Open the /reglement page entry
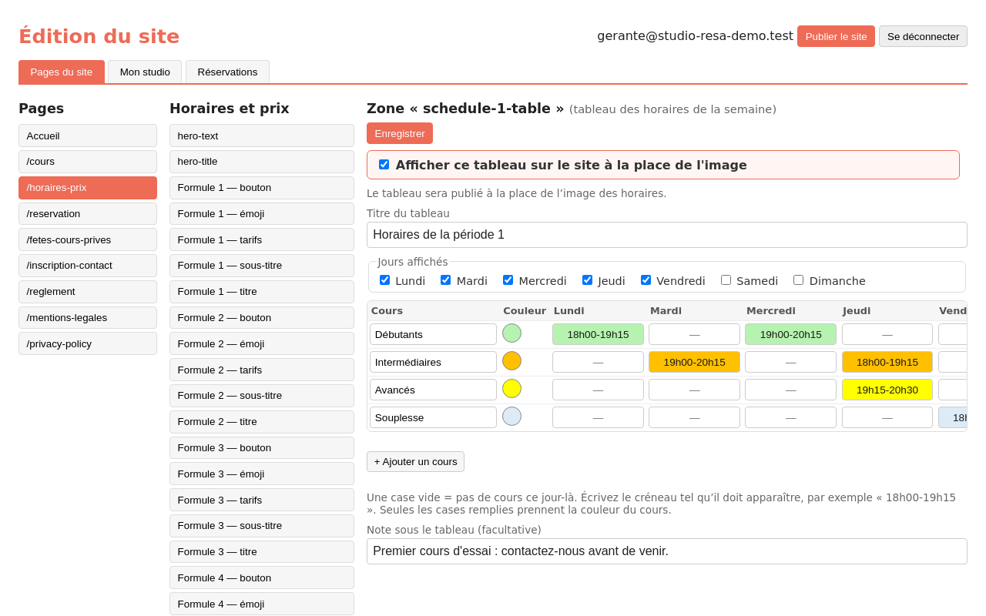Image resolution: width=986 pixels, height=616 pixels. [x=88, y=292]
